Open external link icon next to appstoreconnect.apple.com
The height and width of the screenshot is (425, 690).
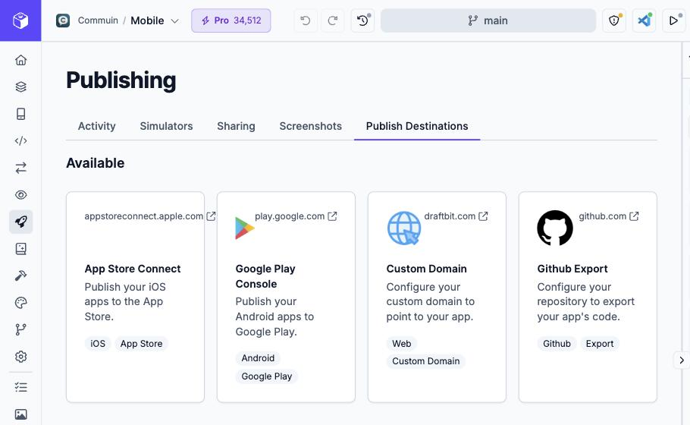click(x=212, y=216)
